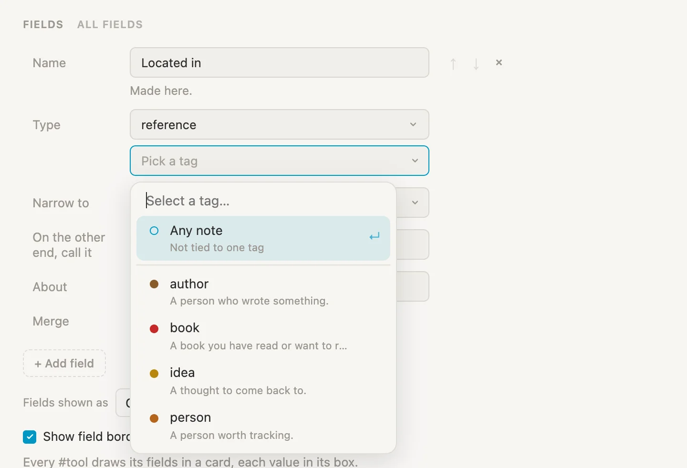The width and height of the screenshot is (687, 468).
Task: Click the Add field button
Action: point(64,363)
